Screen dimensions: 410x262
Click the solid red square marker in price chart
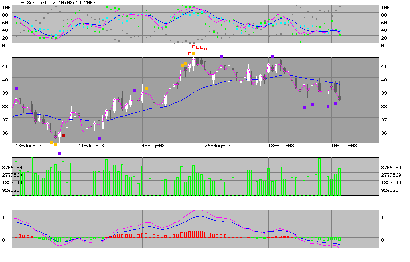click(x=63, y=136)
